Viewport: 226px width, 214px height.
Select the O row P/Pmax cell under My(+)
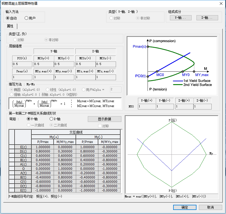pos(42,168)
